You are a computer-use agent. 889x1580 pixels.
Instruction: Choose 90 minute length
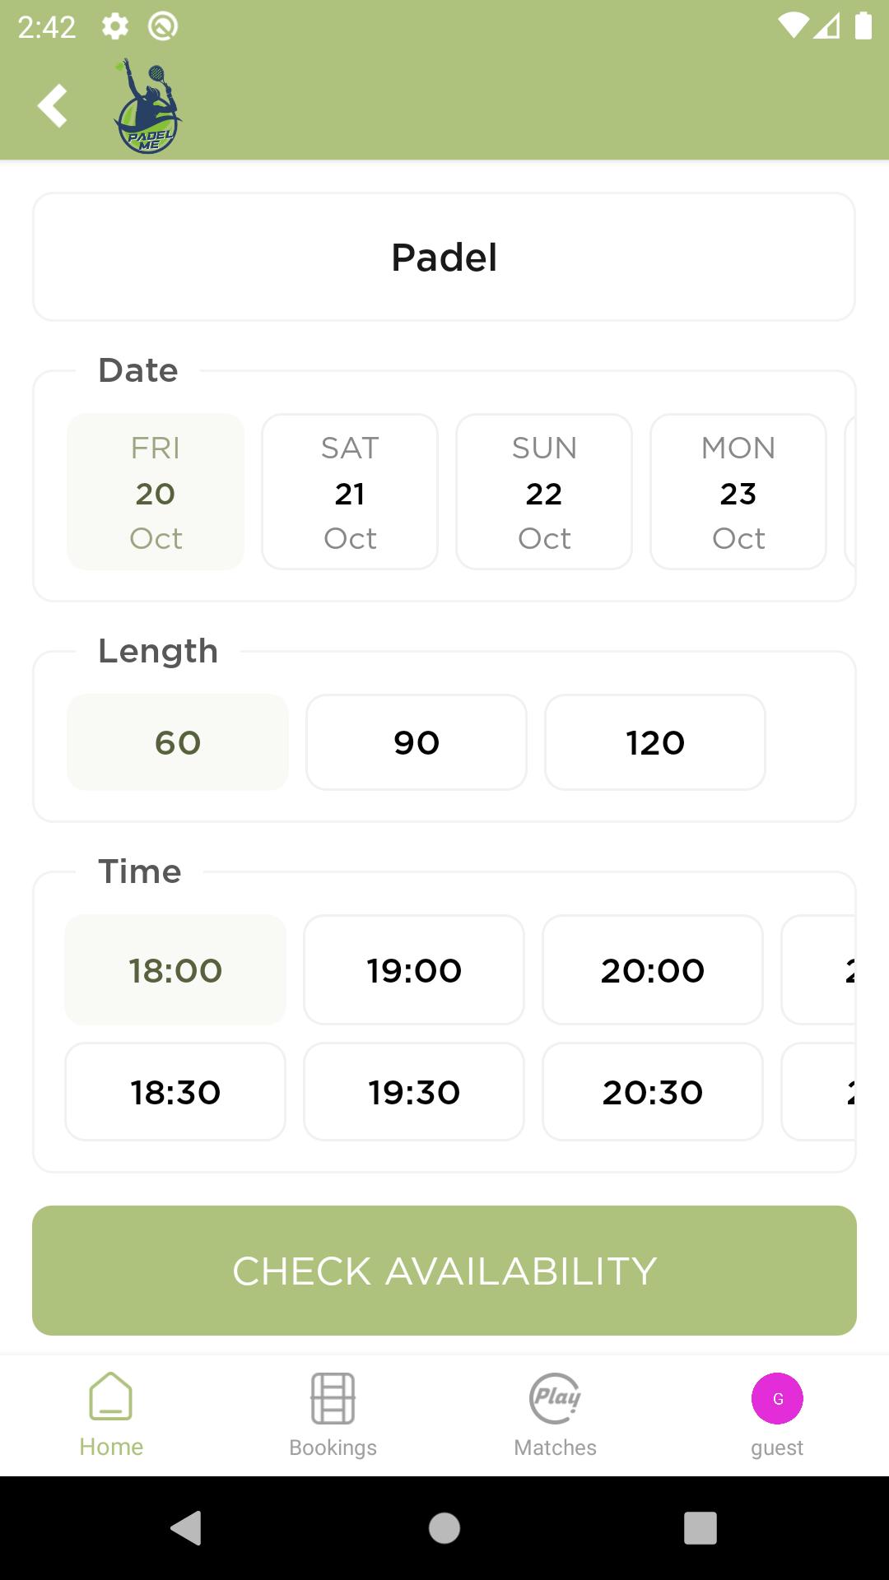pos(417,742)
